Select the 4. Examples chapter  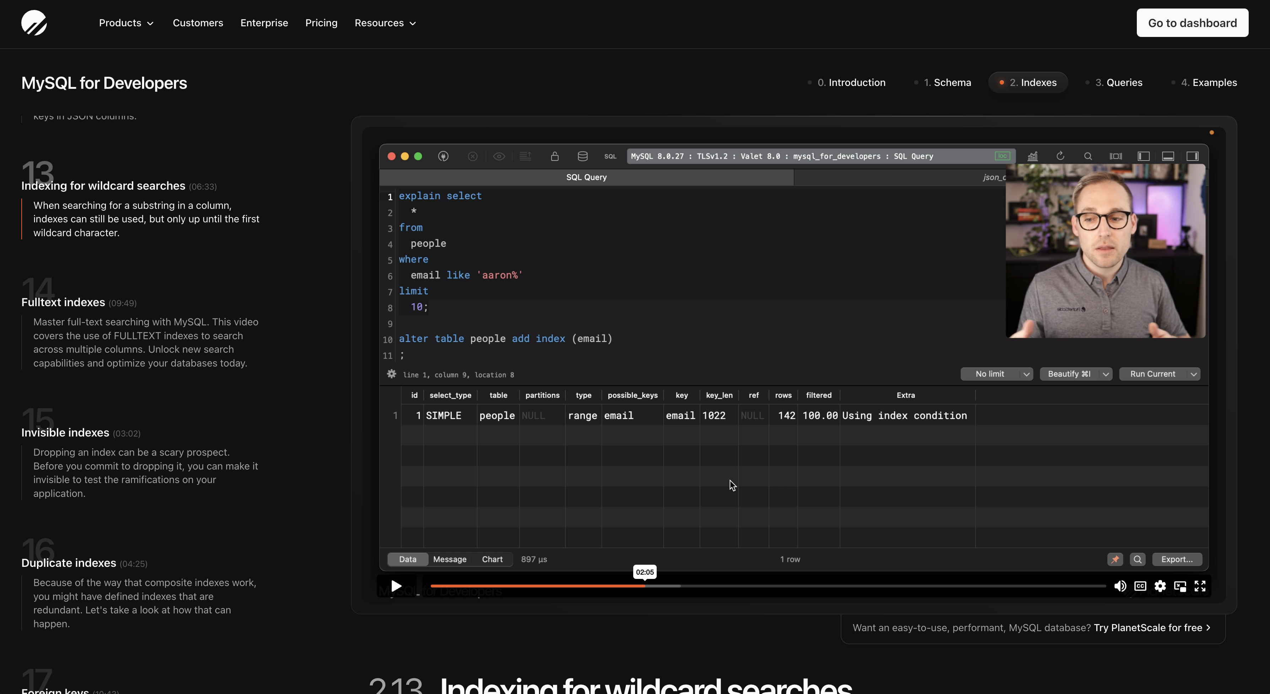1204,82
